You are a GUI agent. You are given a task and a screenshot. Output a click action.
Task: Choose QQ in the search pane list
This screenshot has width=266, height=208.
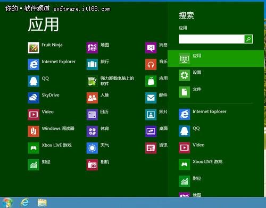click(215, 131)
